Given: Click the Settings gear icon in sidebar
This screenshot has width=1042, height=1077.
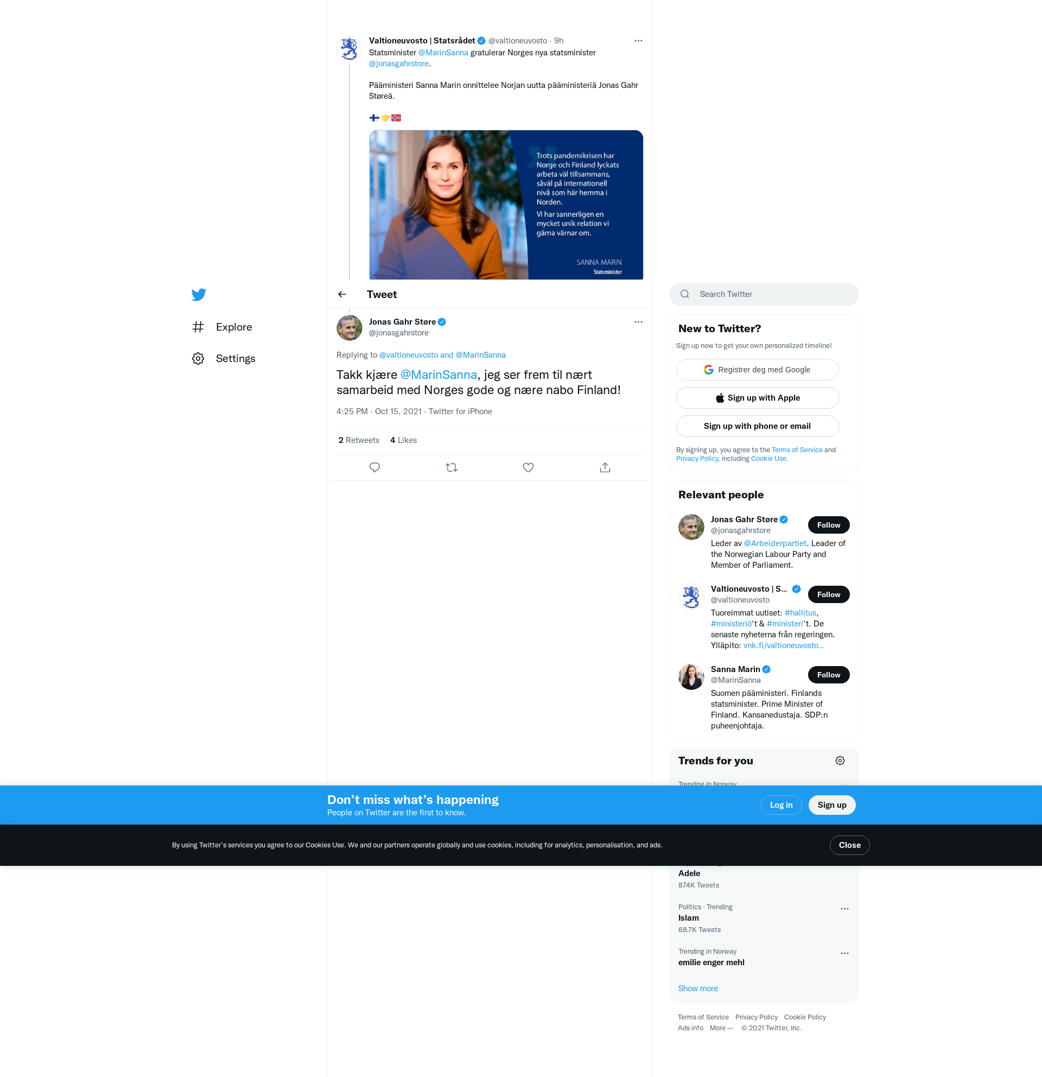Looking at the screenshot, I should point(198,358).
